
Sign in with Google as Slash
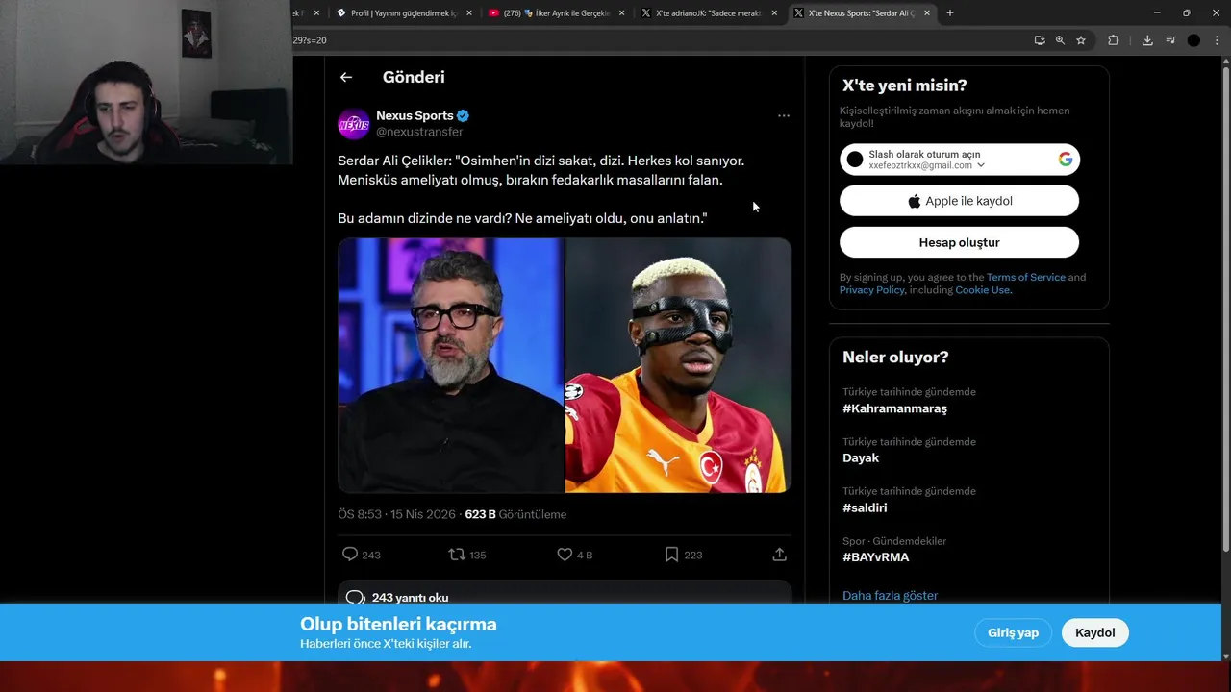click(x=959, y=160)
